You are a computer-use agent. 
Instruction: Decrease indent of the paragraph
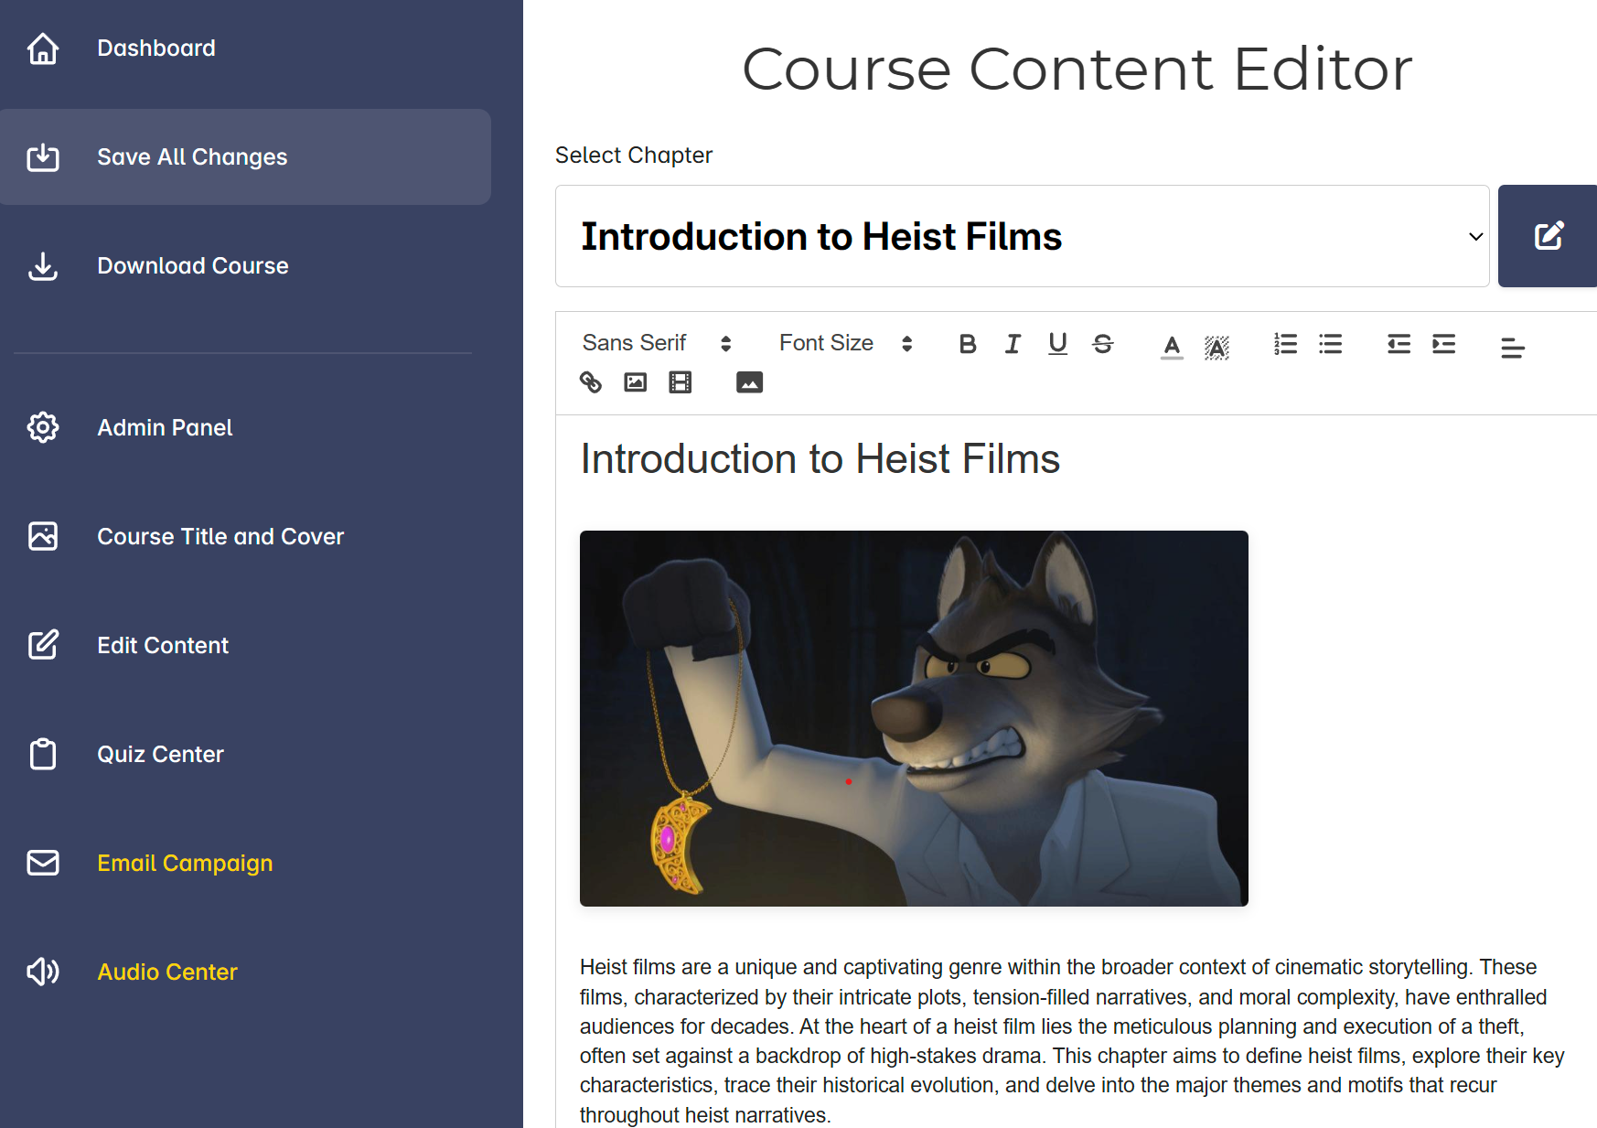pos(1399,344)
